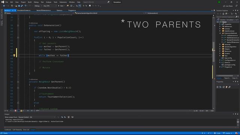Select the Screens folder
Image resolution: width=240 pixels, height=135 pixels.
click(x=227, y=54)
